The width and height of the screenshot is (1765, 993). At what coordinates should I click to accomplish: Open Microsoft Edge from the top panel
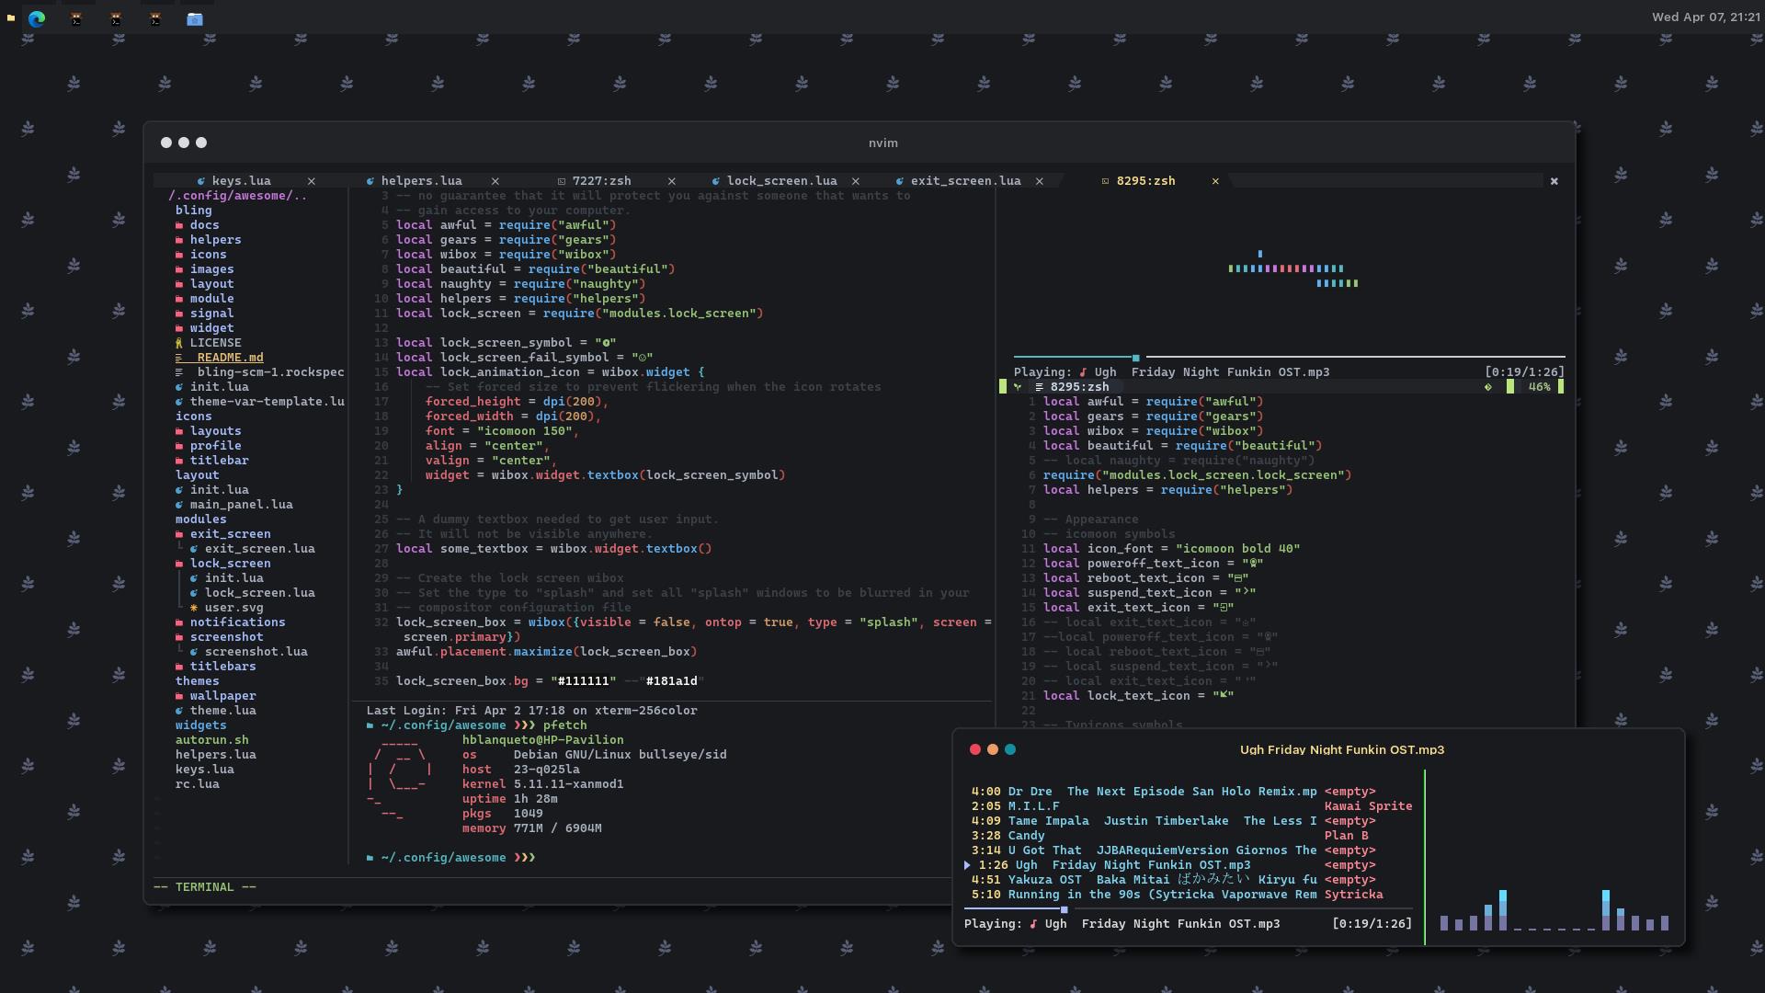pos(37,18)
